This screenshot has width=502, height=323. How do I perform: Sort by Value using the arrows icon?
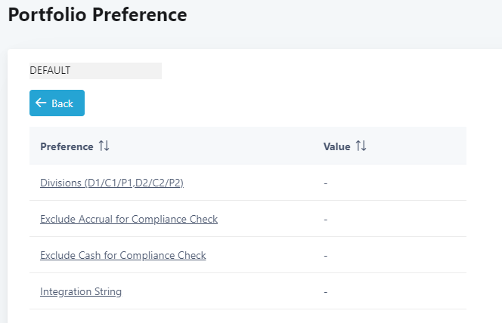coord(361,146)
